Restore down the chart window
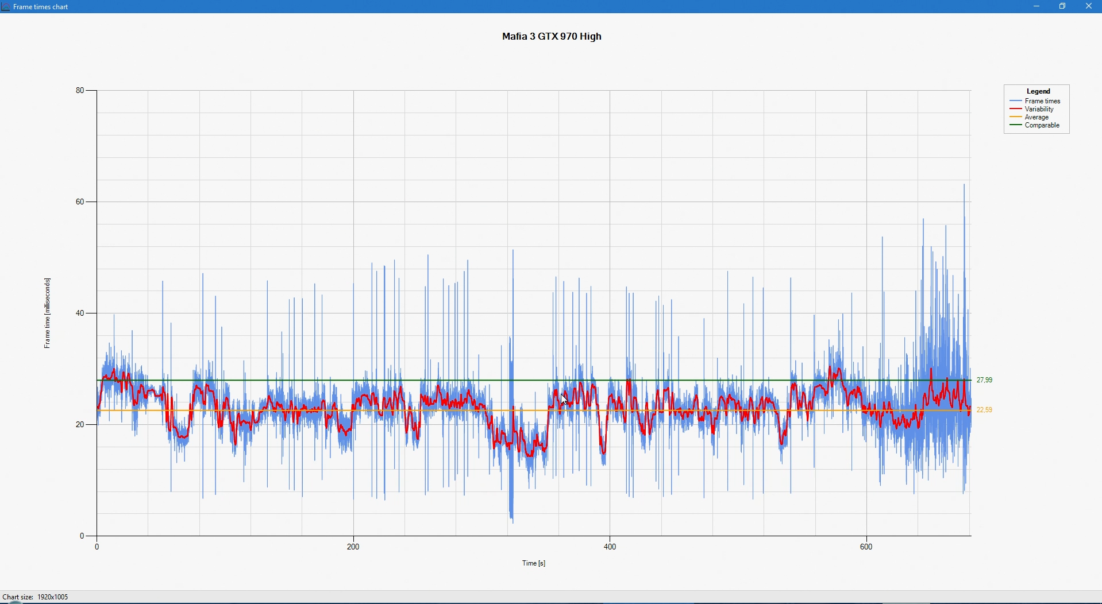 [1063, 6]
